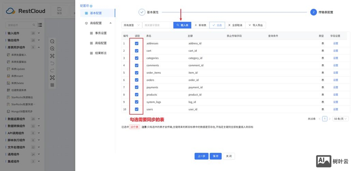This screenshot has height=171, width=351.
Task: Go to next results page arrow
Action: pos(330,119)
